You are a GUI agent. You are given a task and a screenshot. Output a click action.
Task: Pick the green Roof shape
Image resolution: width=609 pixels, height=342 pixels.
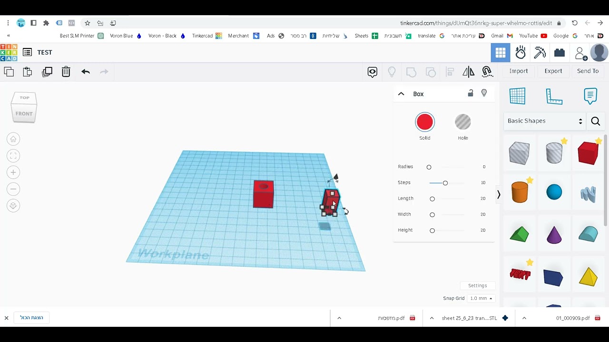[x=519, y=234]
